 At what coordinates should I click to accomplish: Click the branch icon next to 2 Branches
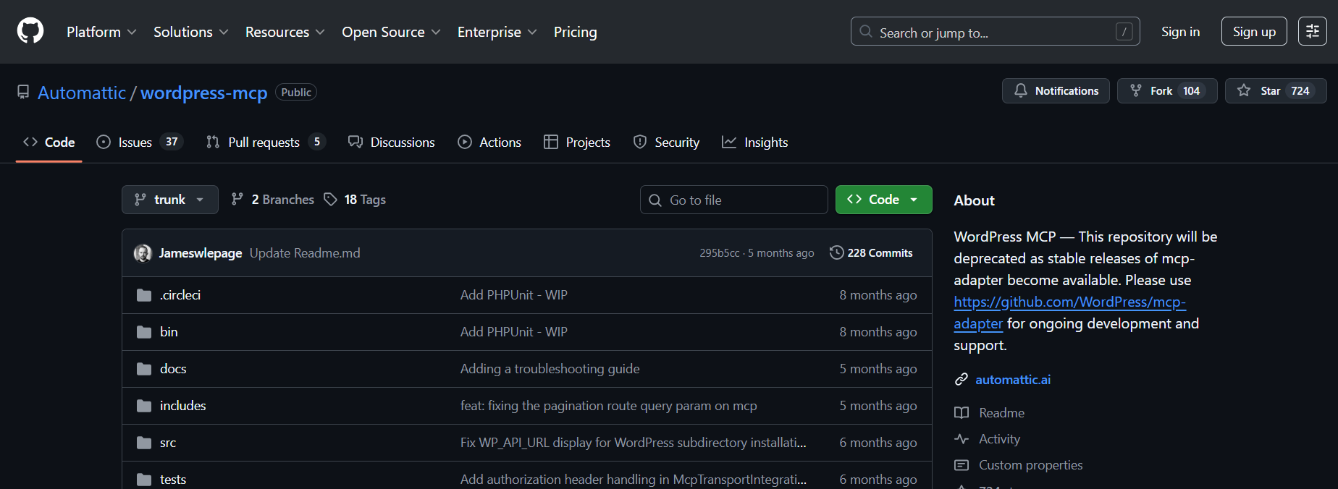(x=237, y=200)
